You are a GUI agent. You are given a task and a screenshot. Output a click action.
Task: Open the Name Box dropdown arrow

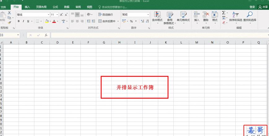(x=18, y=35)
